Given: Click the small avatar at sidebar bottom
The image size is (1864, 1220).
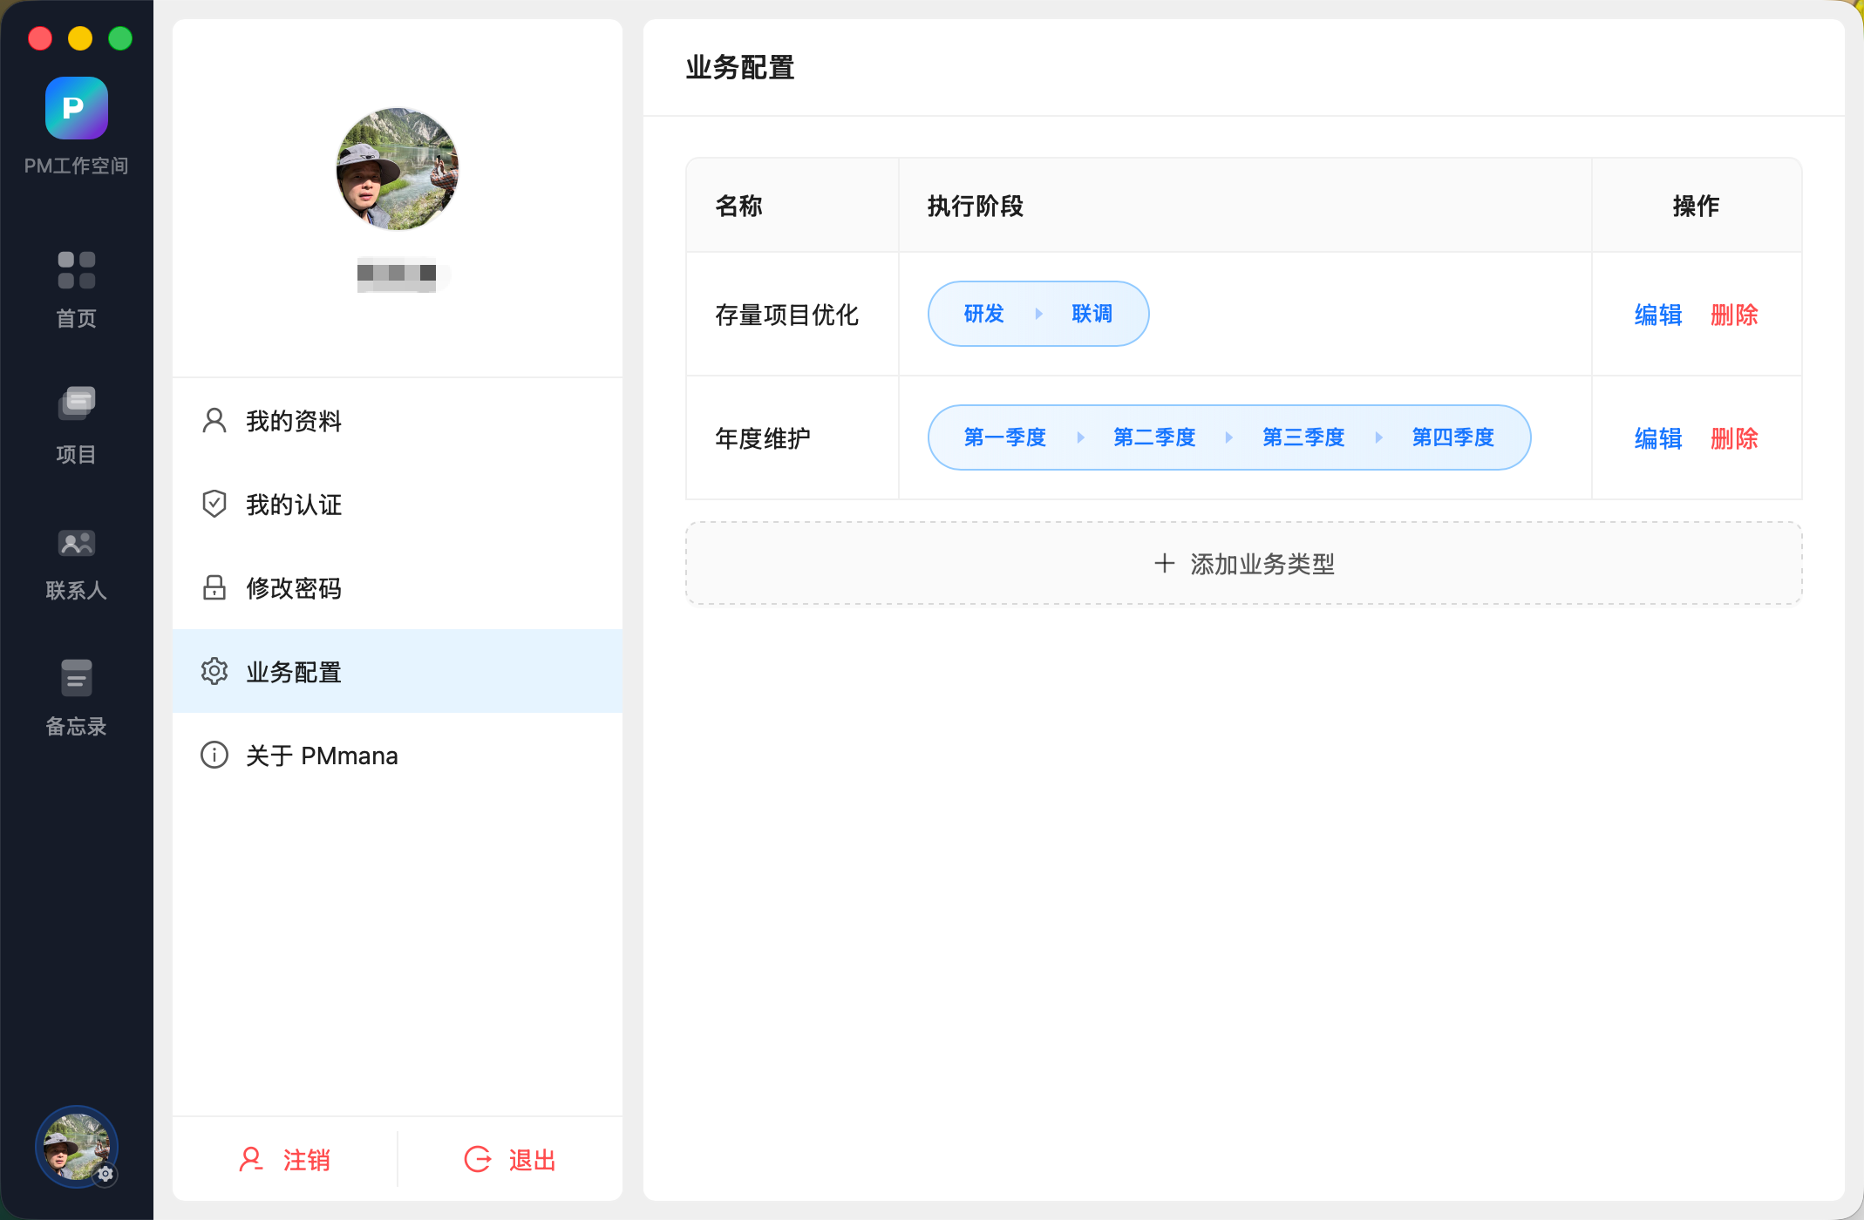Looking at the screenshot, I should (x=77, y=1147).
